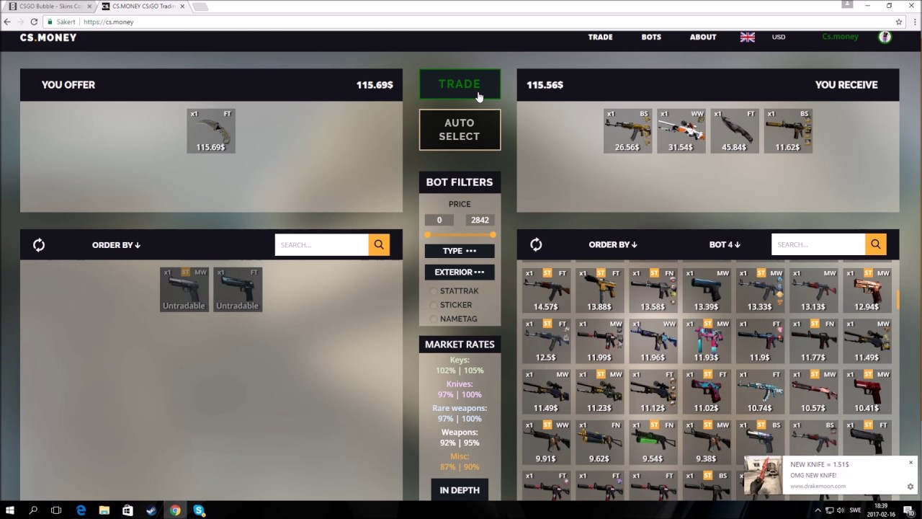Click the browser address bar
The image size is (922, 519).
pyautogui.click(x=468, y=22)
